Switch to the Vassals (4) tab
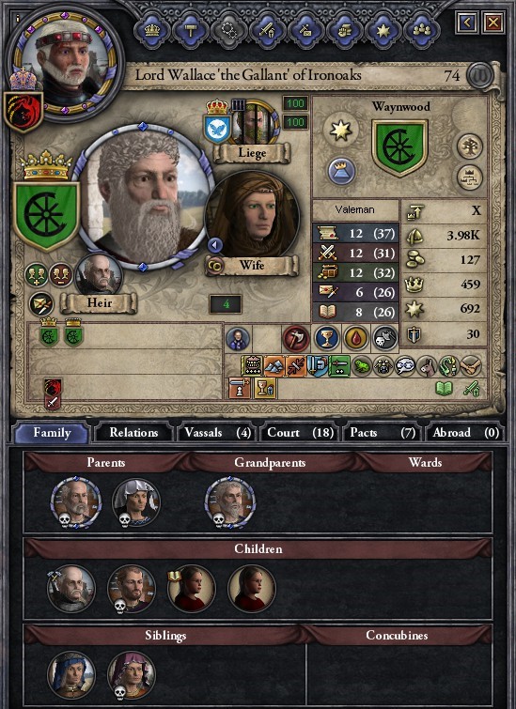516x709 pixels. (217, 433)
